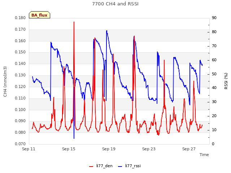This screenshot has height=173, width=231.
Task: Click the highest blue RSSI peak near Sep 19
Action: point(107,31)
